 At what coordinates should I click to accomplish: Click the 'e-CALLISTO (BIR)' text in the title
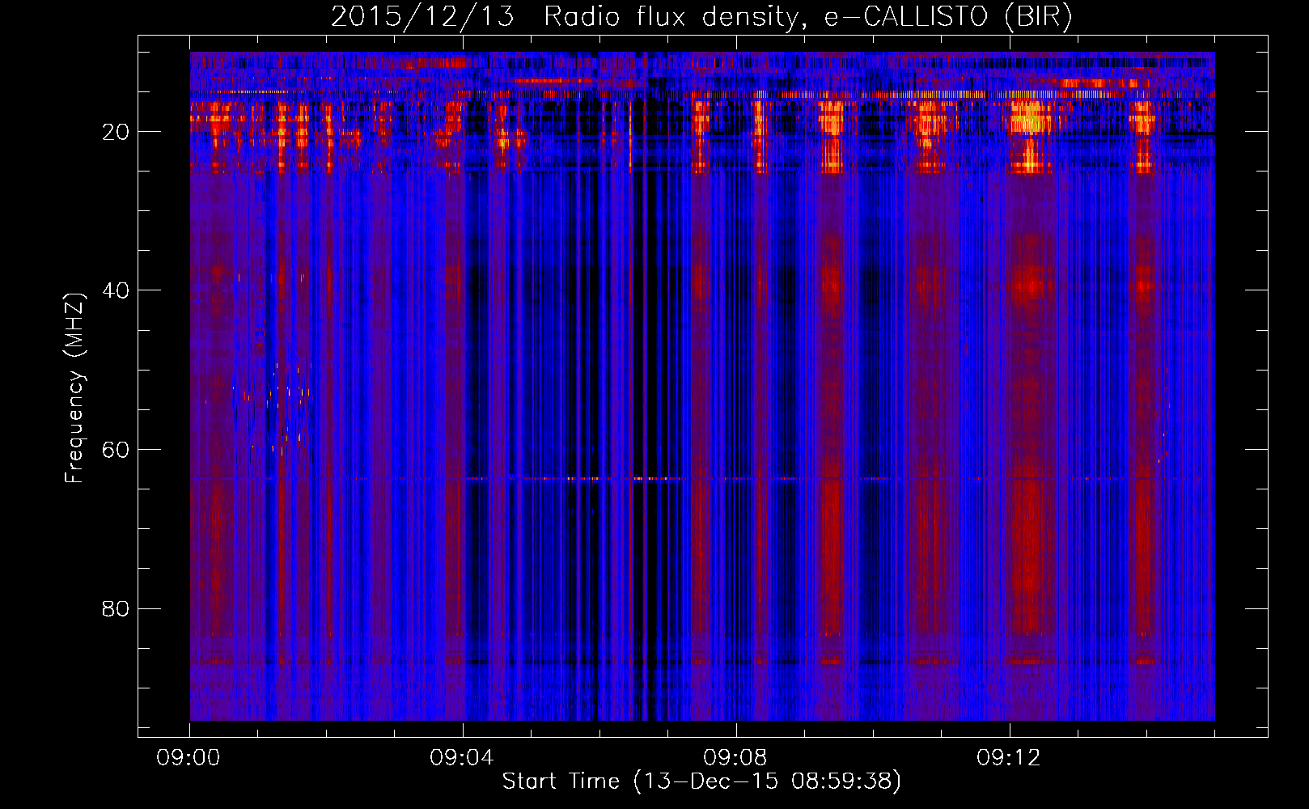pos(948,17)
